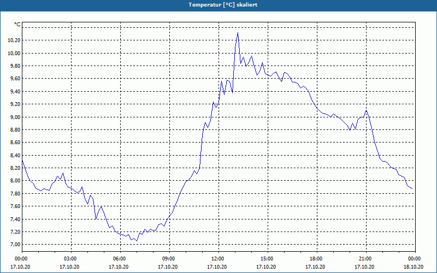Pick the 9,40 temperature label
This screenshot has width=437, height=273.
(15, 91)
